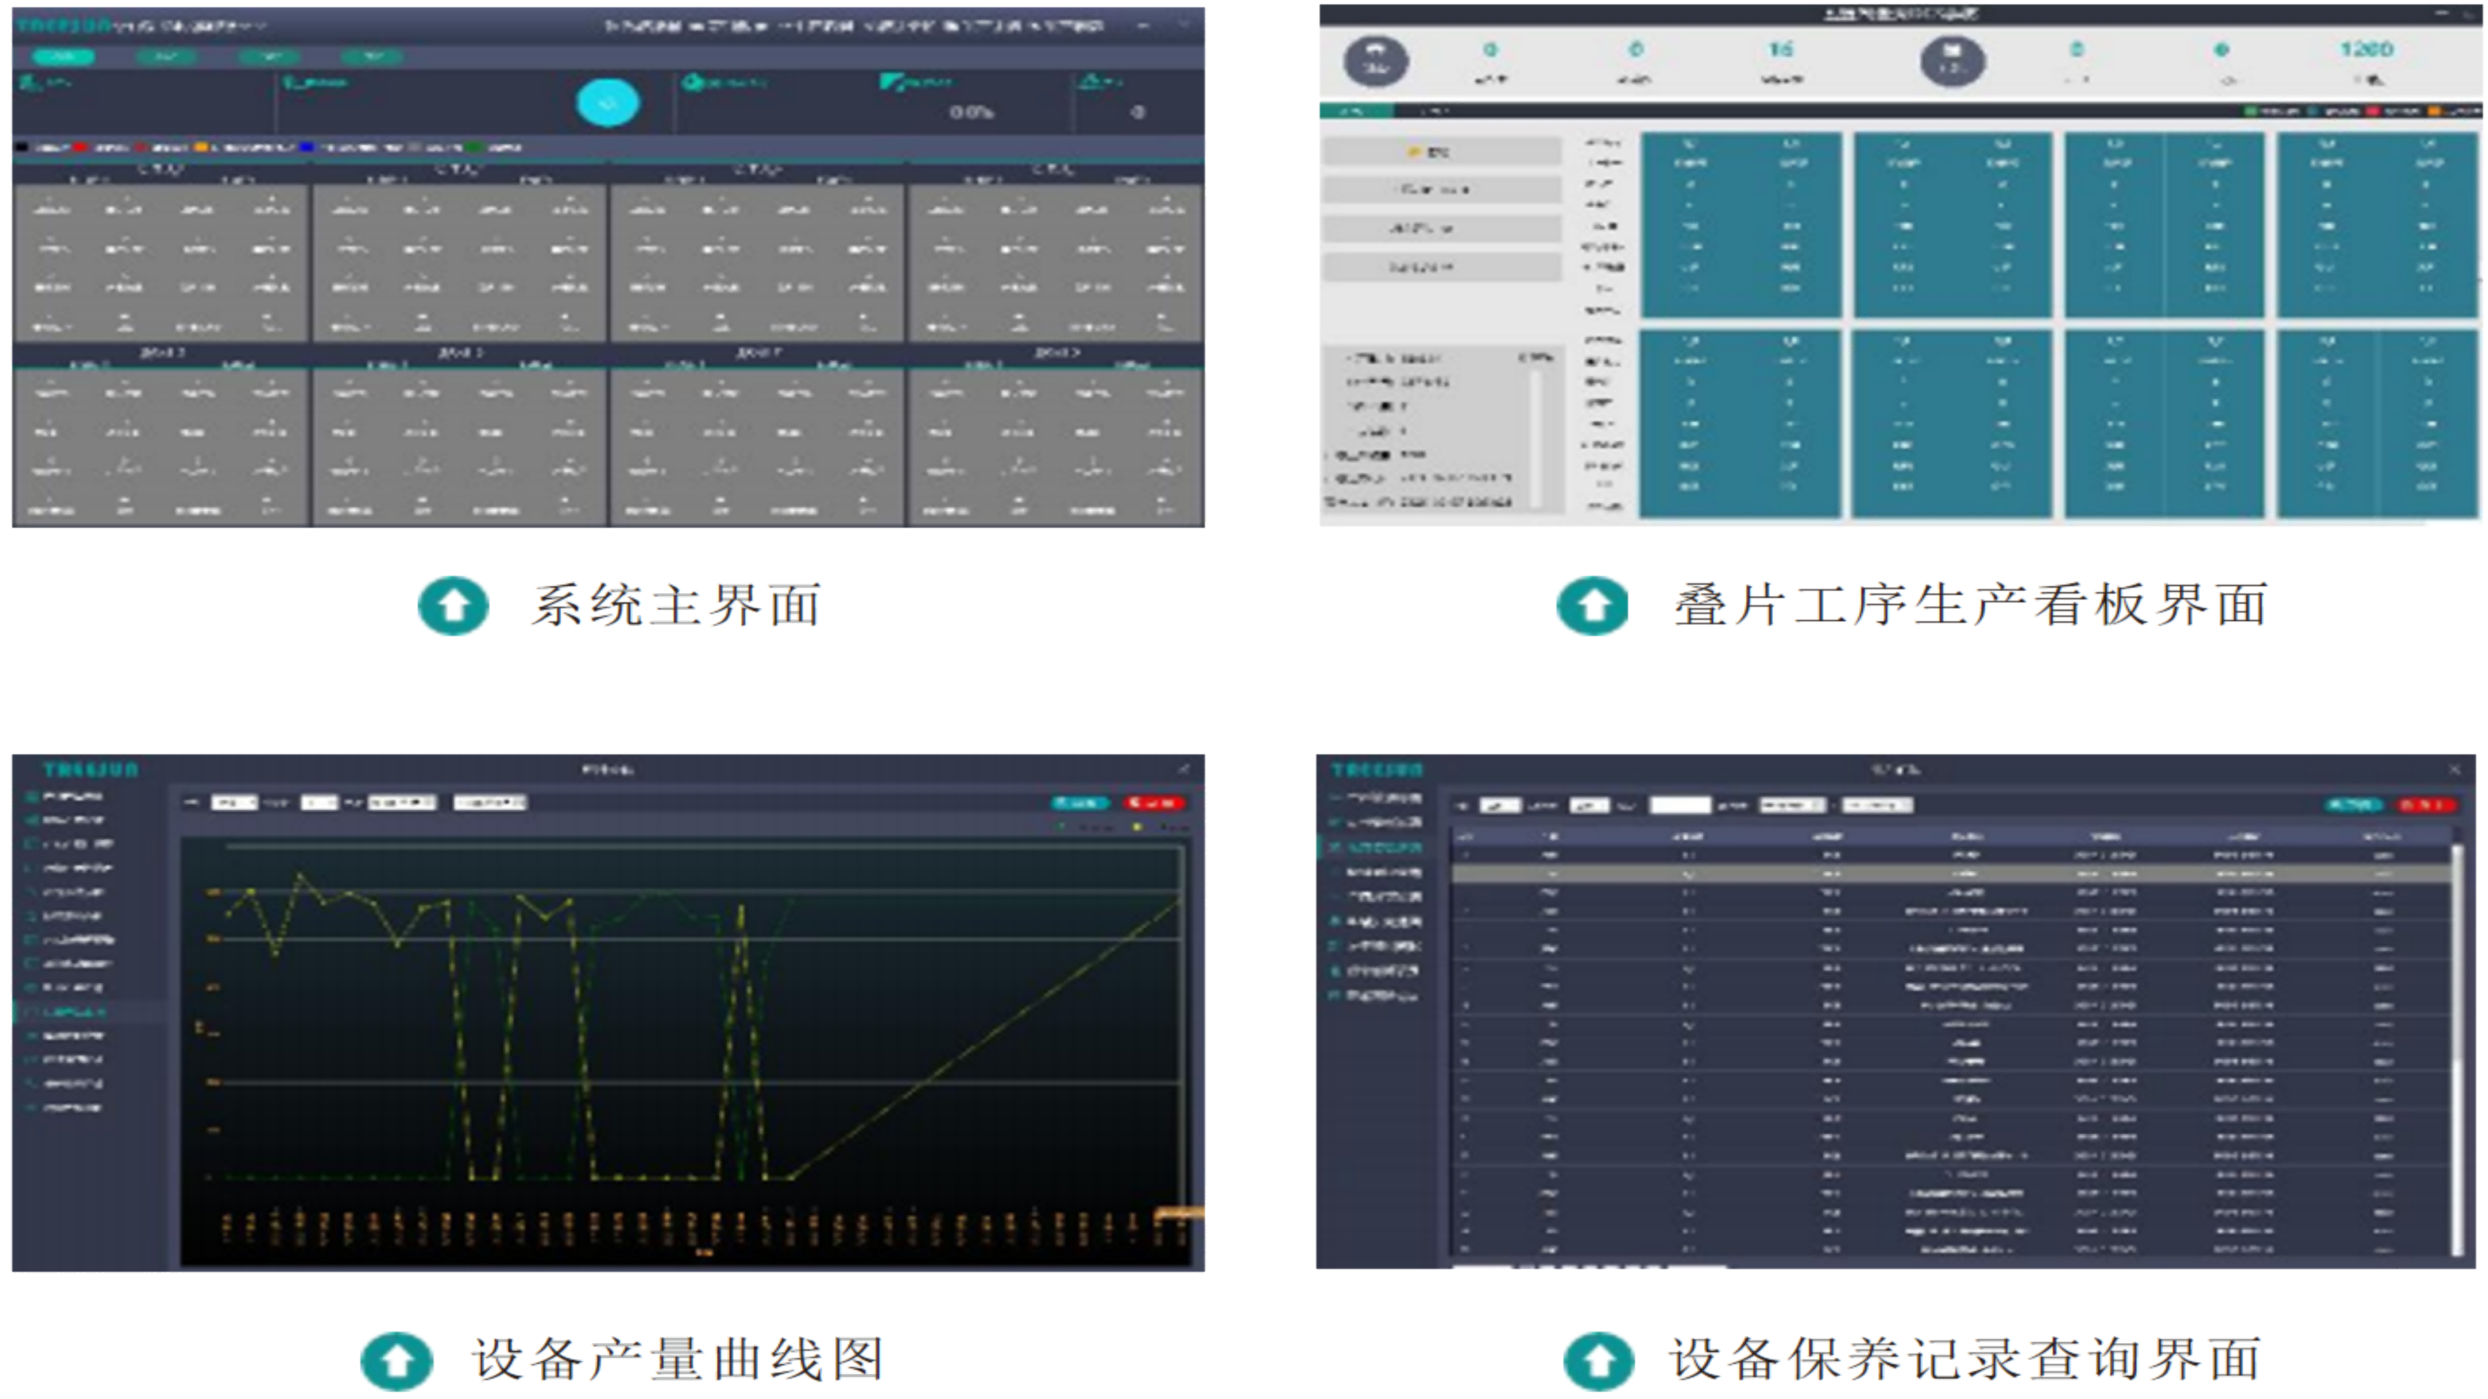Click the TREEJUN logo in the main interface window
Viewport: 2488px width, 1399px height.
pos(64,25)
